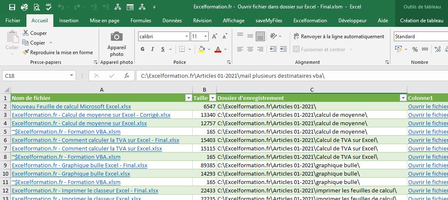Decrease the font size with the smaller A
This screenshot has height=200, width=448.
tap(225, 37)
